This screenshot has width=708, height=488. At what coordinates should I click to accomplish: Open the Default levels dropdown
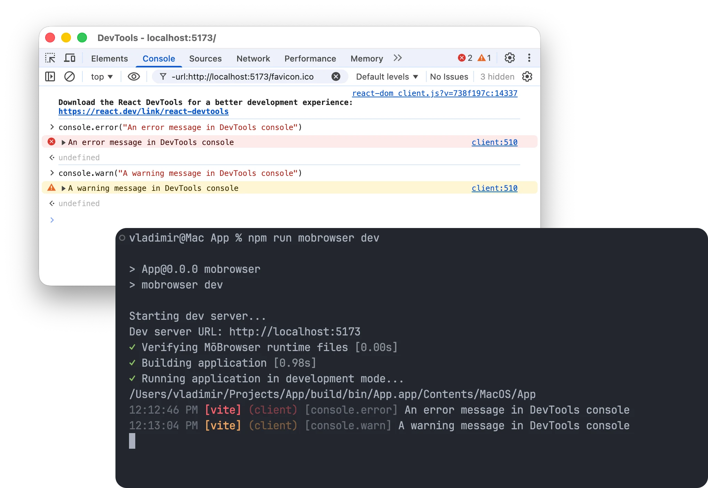tap(386, 76)
